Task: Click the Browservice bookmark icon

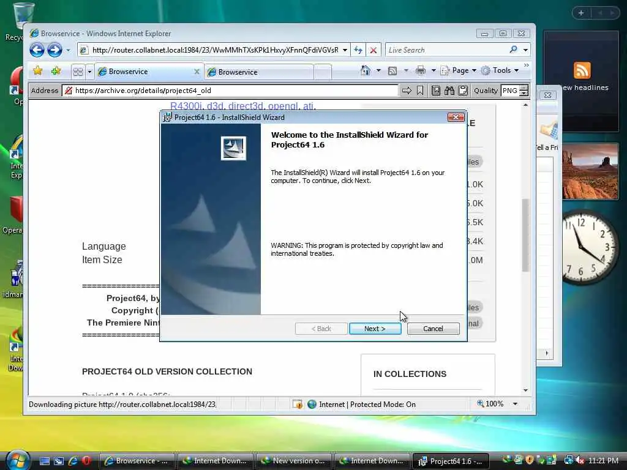Action: pos(420,91)
